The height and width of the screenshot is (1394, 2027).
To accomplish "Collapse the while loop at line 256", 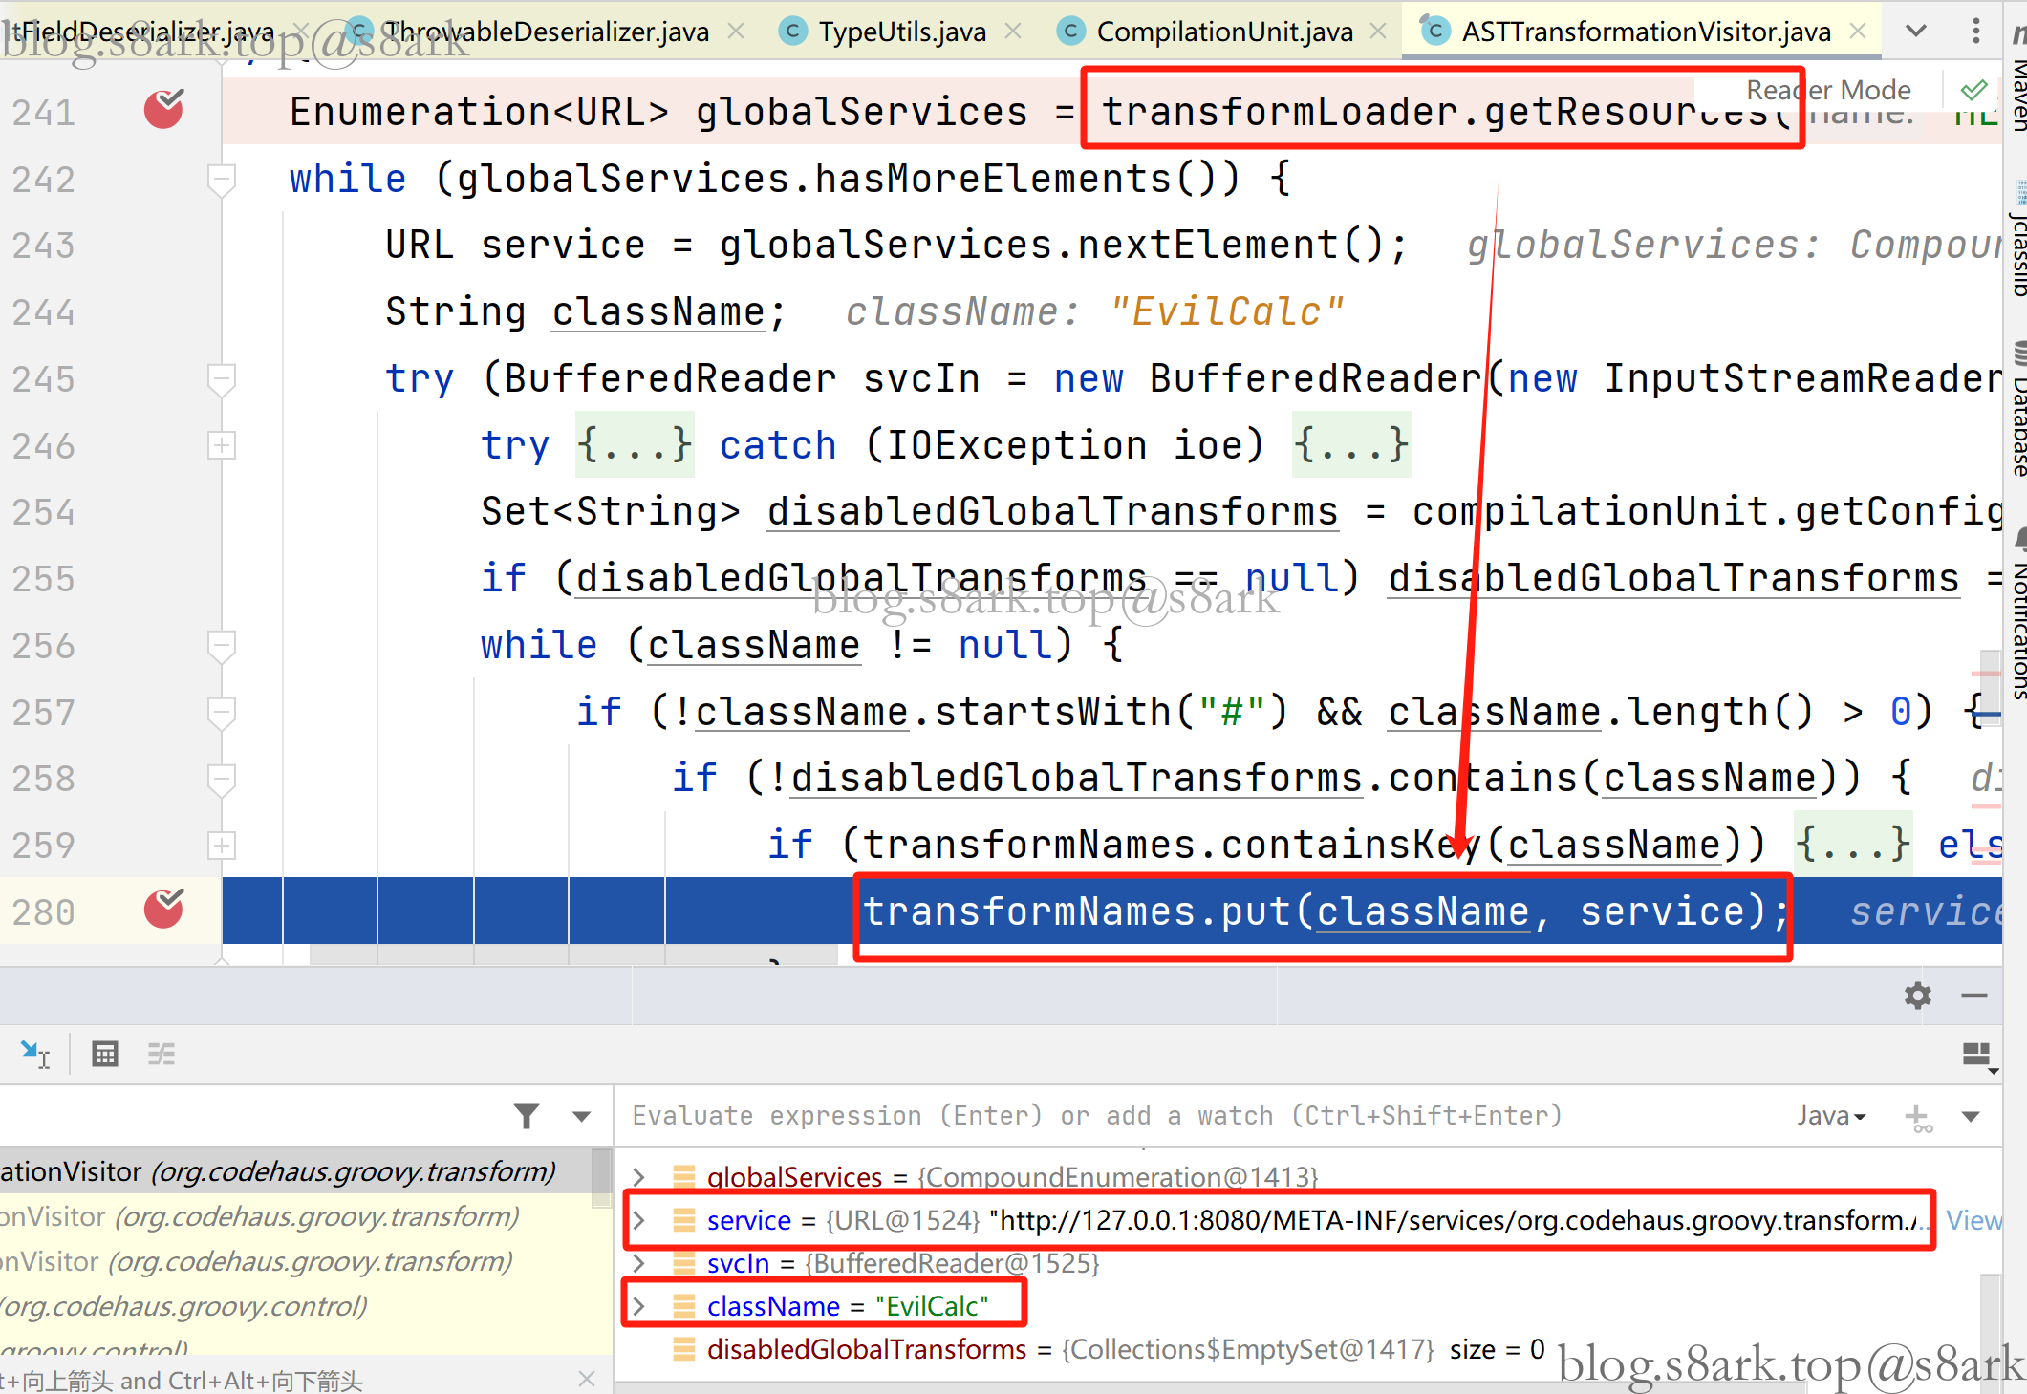I will click(221, 645).
